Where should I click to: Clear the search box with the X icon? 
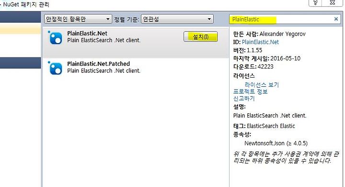[336, 19]
